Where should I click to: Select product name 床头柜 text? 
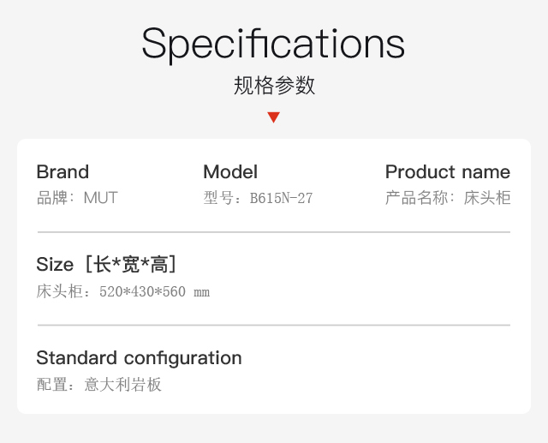tap(487, 198)
